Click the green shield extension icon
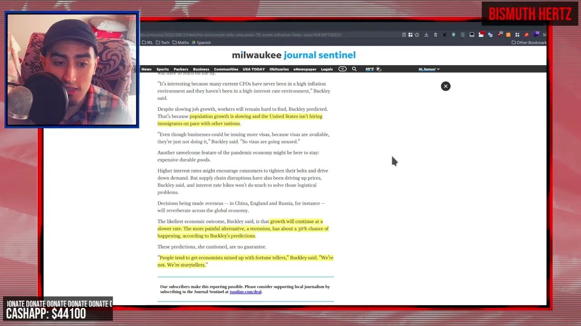The width and height of the screenshot is (581, 326). pyautogui.click(x=453, y=35)
